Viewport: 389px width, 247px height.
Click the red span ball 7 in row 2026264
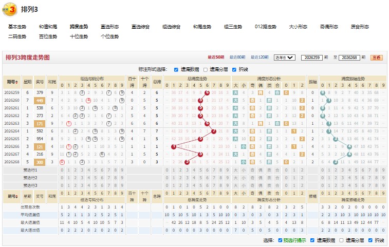pyautogui.click(x=214, y=131)
